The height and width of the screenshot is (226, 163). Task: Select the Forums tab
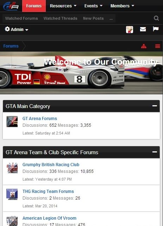coord(34,6)
